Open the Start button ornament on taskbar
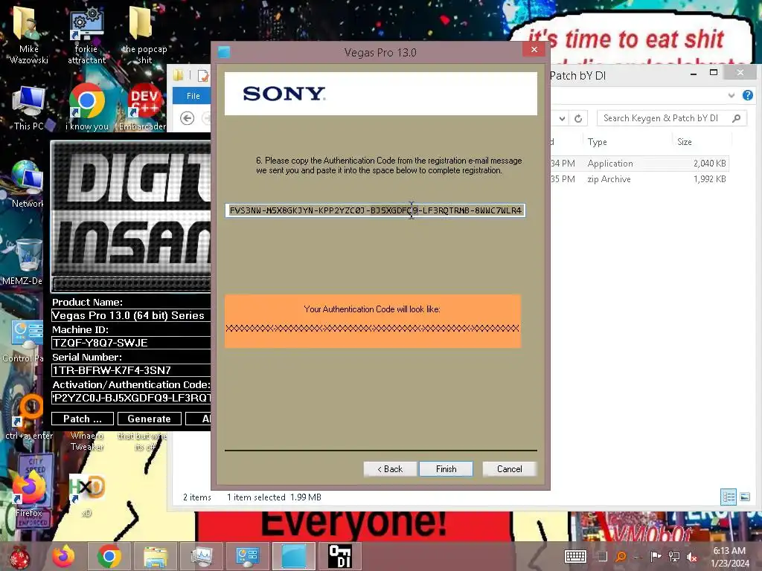The width and height of the screenshot is (762, 571). pyautogui.click(x=19, y=557)
